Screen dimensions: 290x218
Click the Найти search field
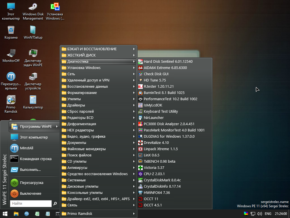point(31,204)
